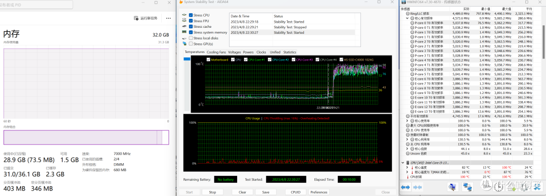
Task: Click the RAM module icon beside Stress system memory
Action: pos(185,32)
